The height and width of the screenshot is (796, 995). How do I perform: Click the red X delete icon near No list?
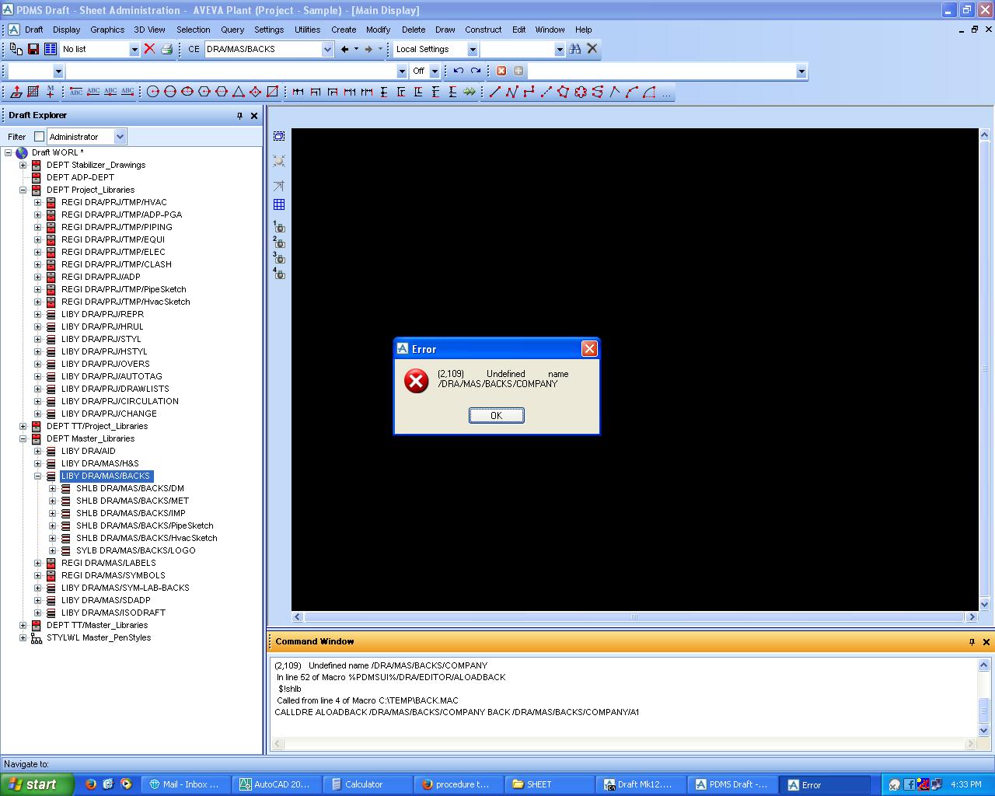149,49
